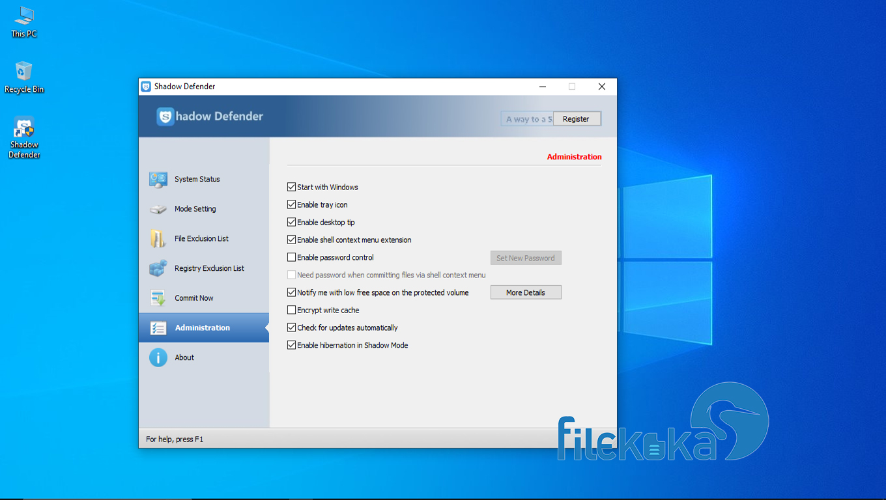Open the Mode Setting section

[204, 209]
